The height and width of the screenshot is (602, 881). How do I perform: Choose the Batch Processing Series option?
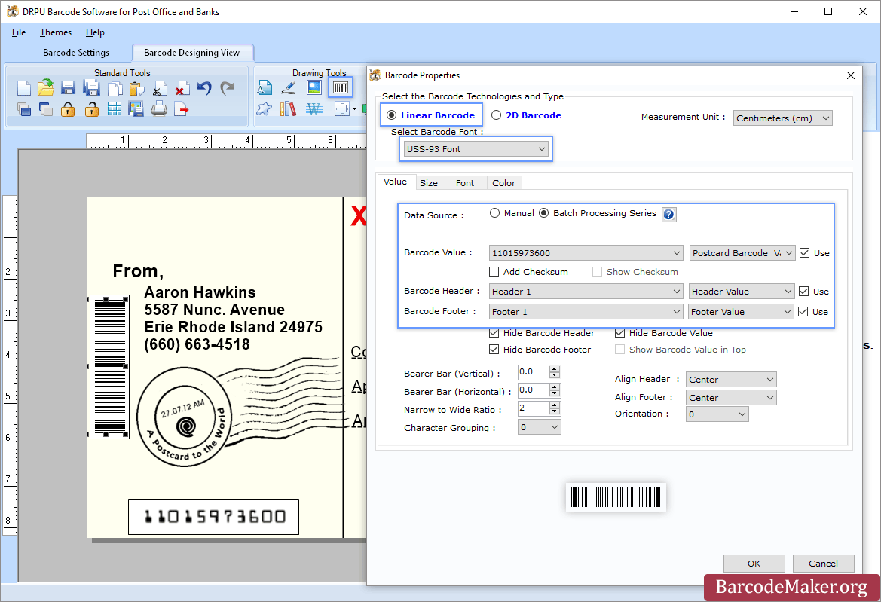coord(544,213)
